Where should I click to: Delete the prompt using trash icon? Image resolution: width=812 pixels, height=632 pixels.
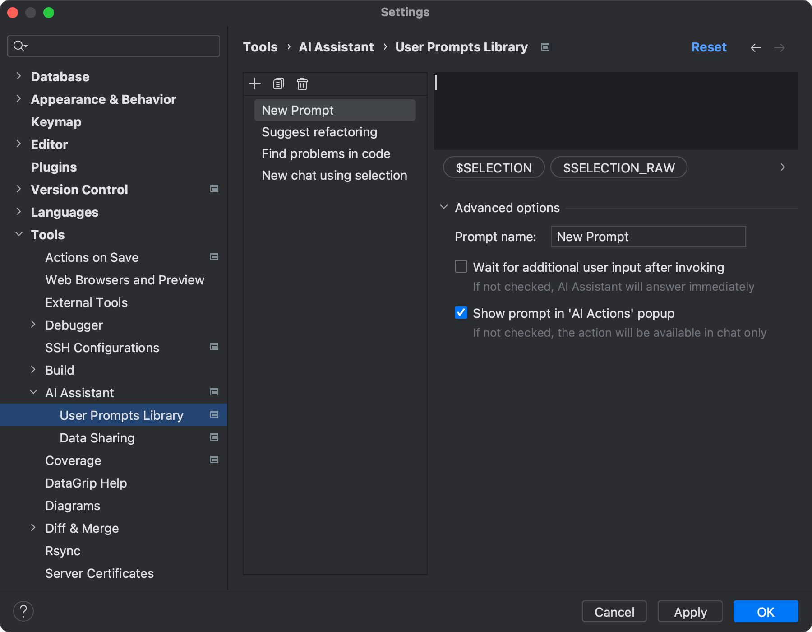302,84
